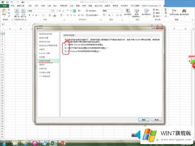Select the highlighted green middle align icon
This screenshot has width=195, height=146.
tap(74, 11)
